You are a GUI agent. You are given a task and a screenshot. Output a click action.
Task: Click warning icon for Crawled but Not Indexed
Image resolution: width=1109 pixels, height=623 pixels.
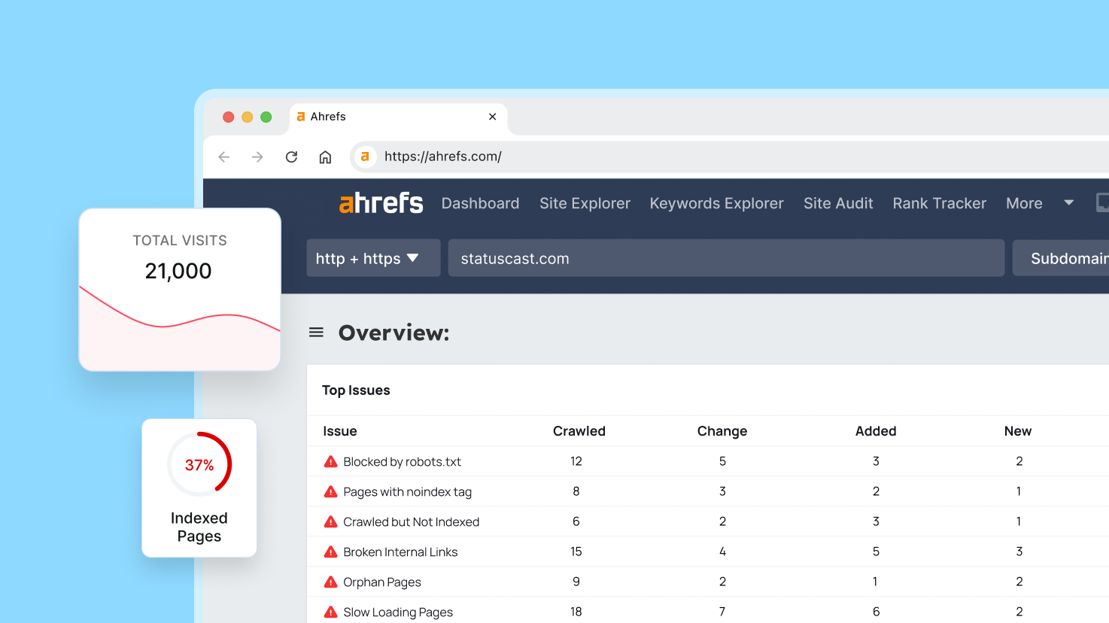pyautogui.click(x=330, y=521)
